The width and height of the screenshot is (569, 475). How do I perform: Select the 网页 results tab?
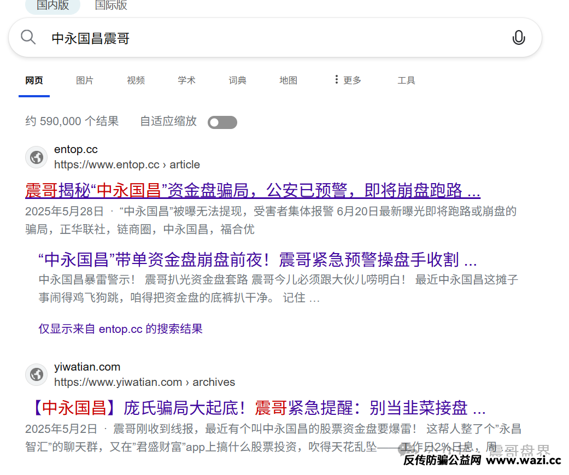(34, 80)
